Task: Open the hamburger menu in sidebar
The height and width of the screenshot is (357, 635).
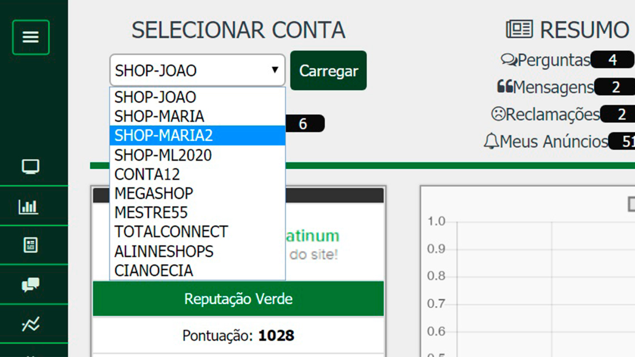Action: (31, 37)
